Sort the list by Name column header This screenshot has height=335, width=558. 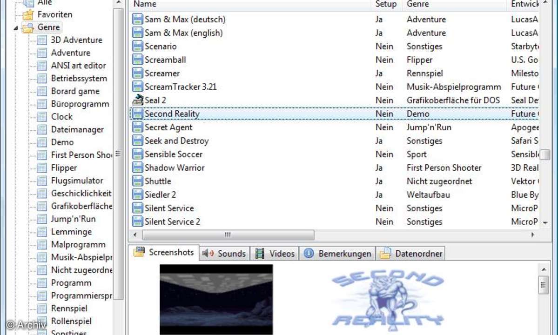point(250,4)
